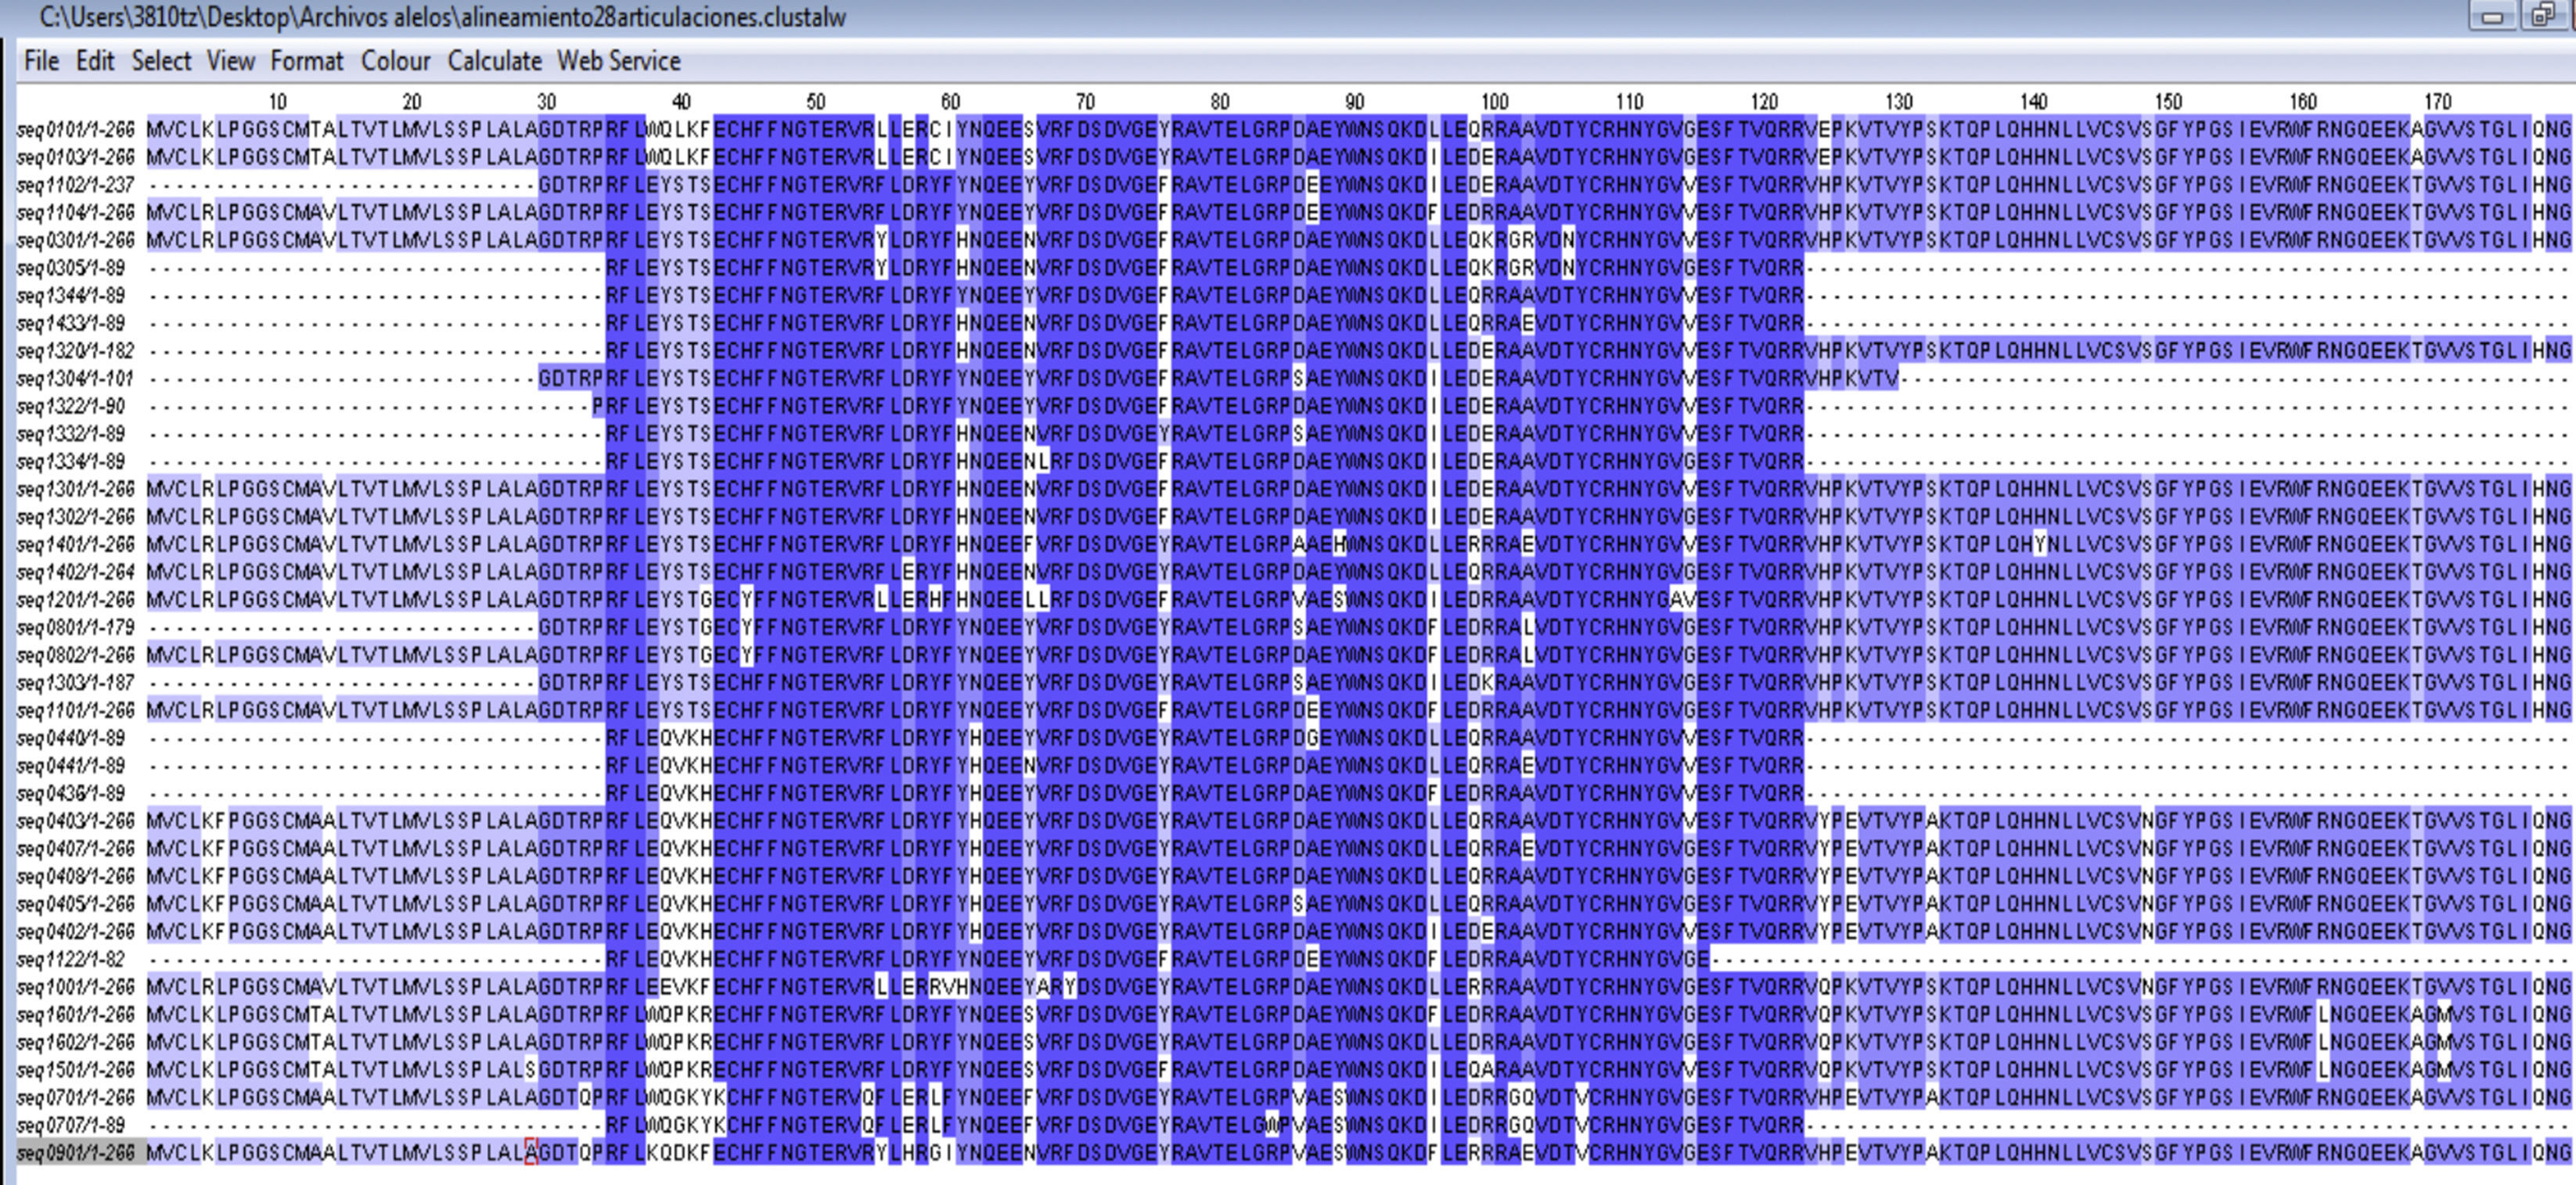
Task: Open the Select menu
Action: click(161, 61)
